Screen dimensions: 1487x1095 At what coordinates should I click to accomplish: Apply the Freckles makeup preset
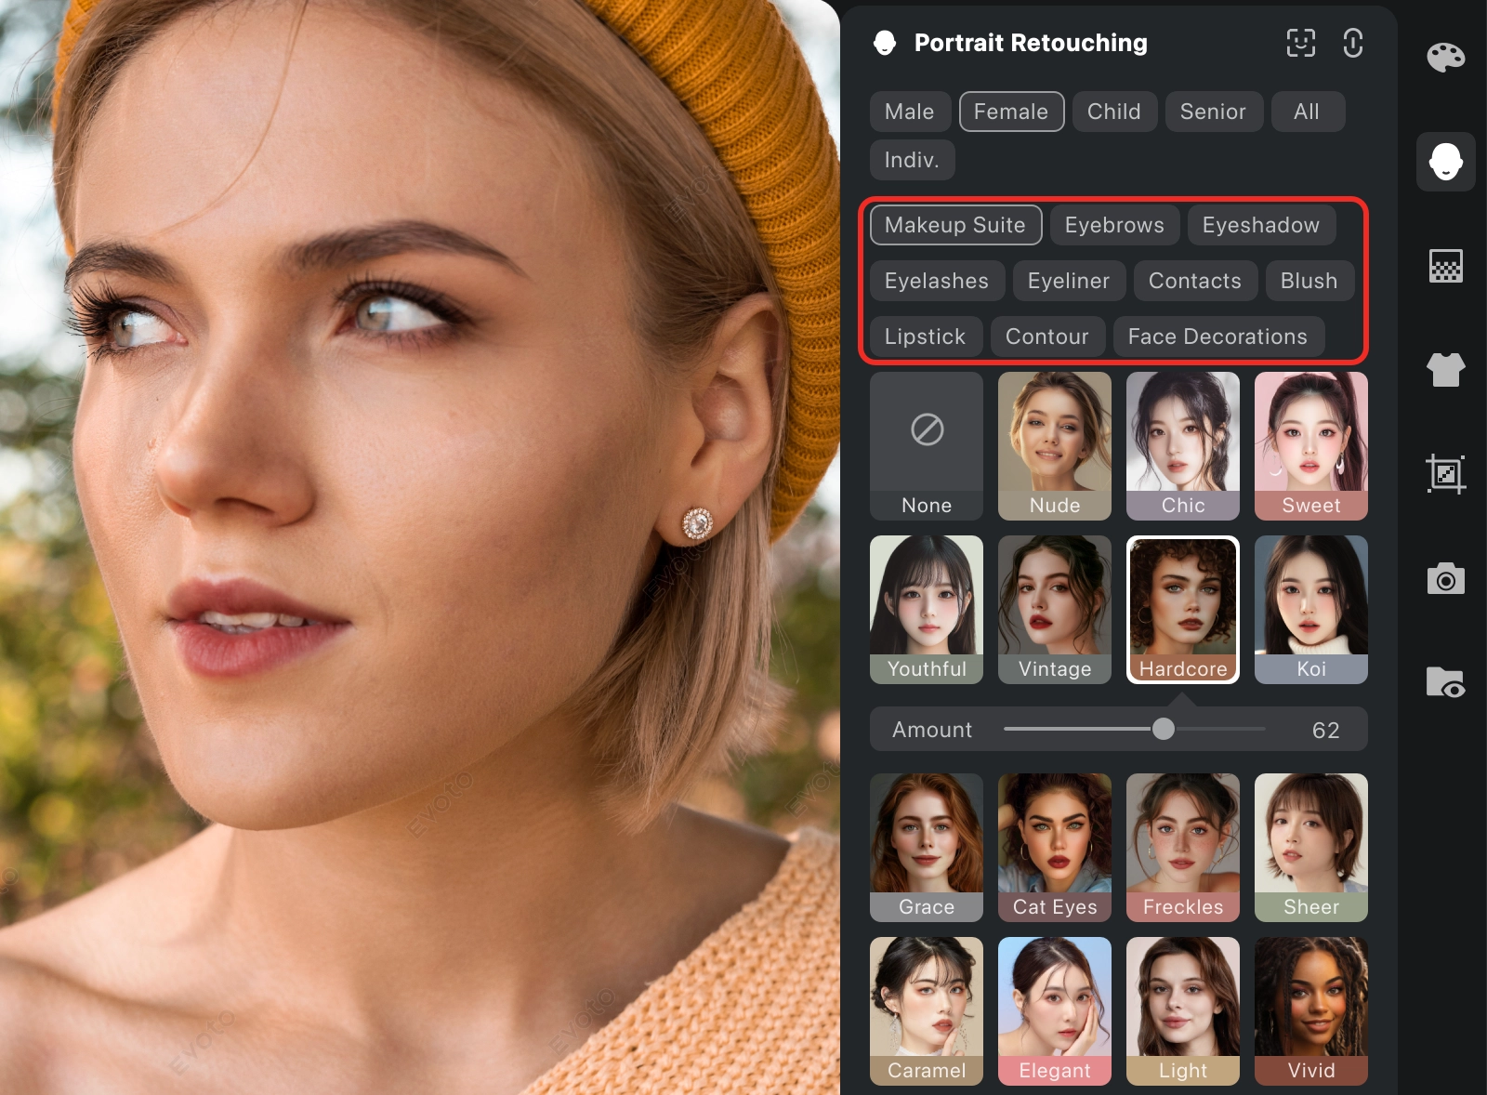click(x=1183, y=848)
